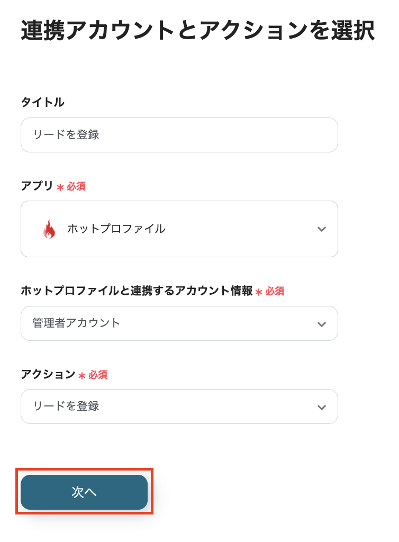The image size is (399, 542).
Task: Focus the タイトル input field
Action: [179, 135]
